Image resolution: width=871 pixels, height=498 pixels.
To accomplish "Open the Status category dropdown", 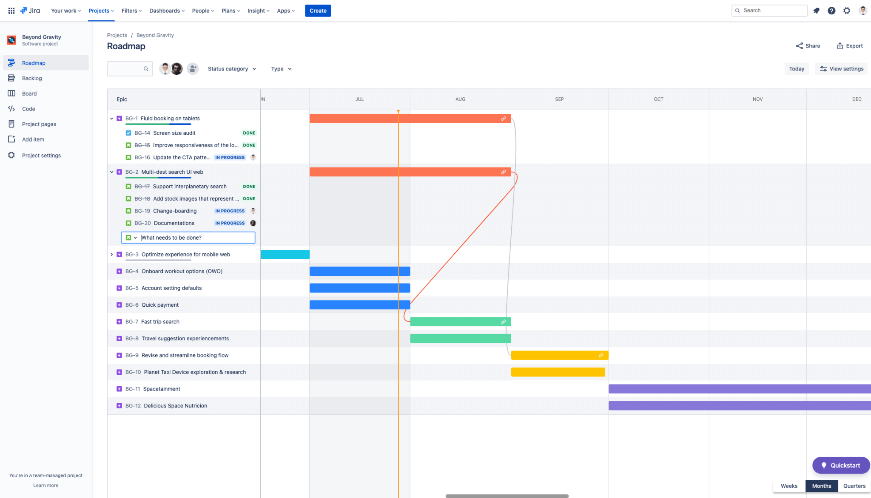I will click(232, 68).
